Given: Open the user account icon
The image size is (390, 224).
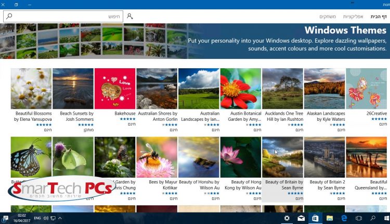Looking at the screenshot, I should [x=130, y=17].
